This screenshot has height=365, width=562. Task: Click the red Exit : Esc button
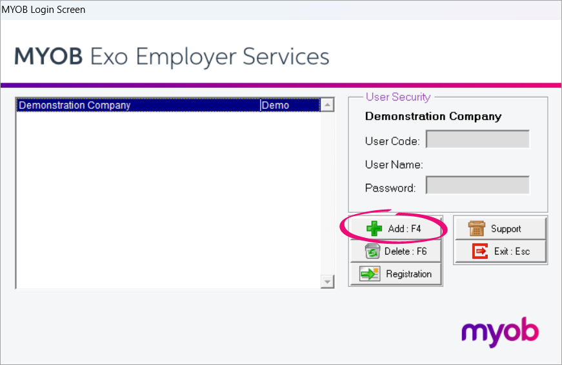click(500, 252)
